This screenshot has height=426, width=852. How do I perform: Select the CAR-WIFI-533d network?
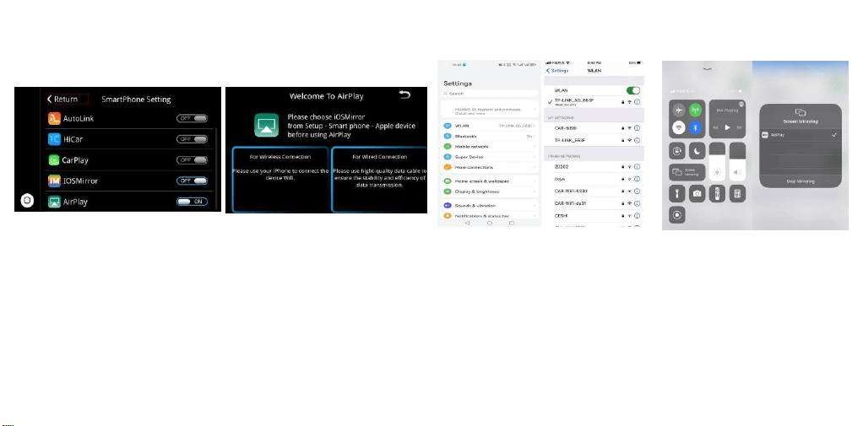(x=594, y=191)
